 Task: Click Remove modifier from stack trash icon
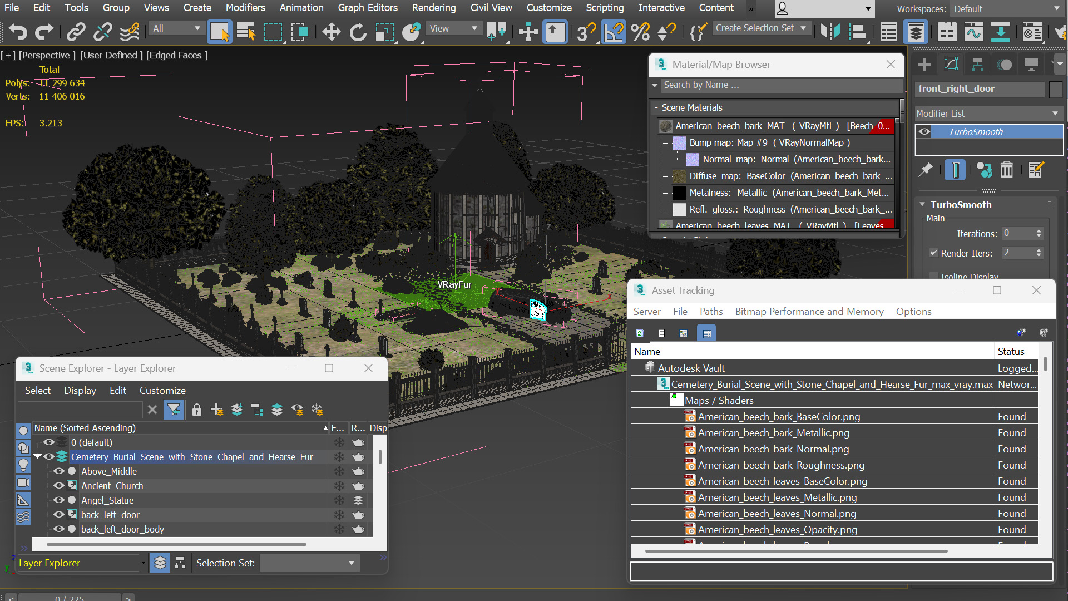1007,170
